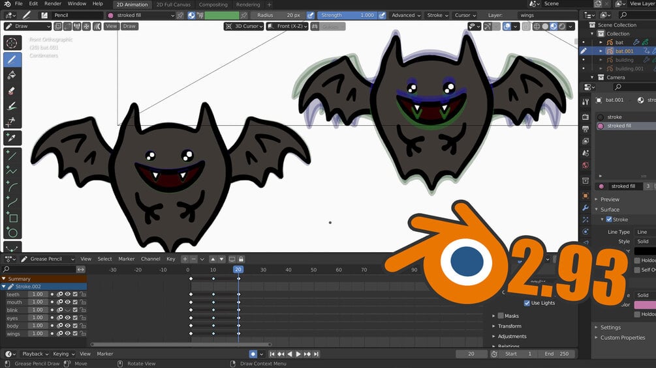656x368 pixels.
Task: Play the animation forward
Action: pos(298,354)
